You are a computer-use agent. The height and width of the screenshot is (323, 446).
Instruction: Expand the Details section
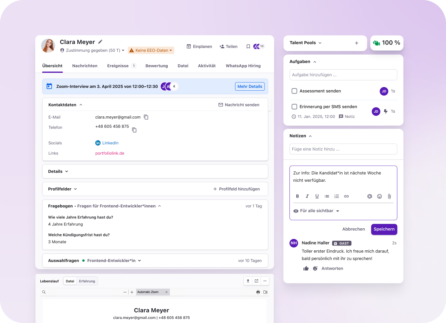58,171
